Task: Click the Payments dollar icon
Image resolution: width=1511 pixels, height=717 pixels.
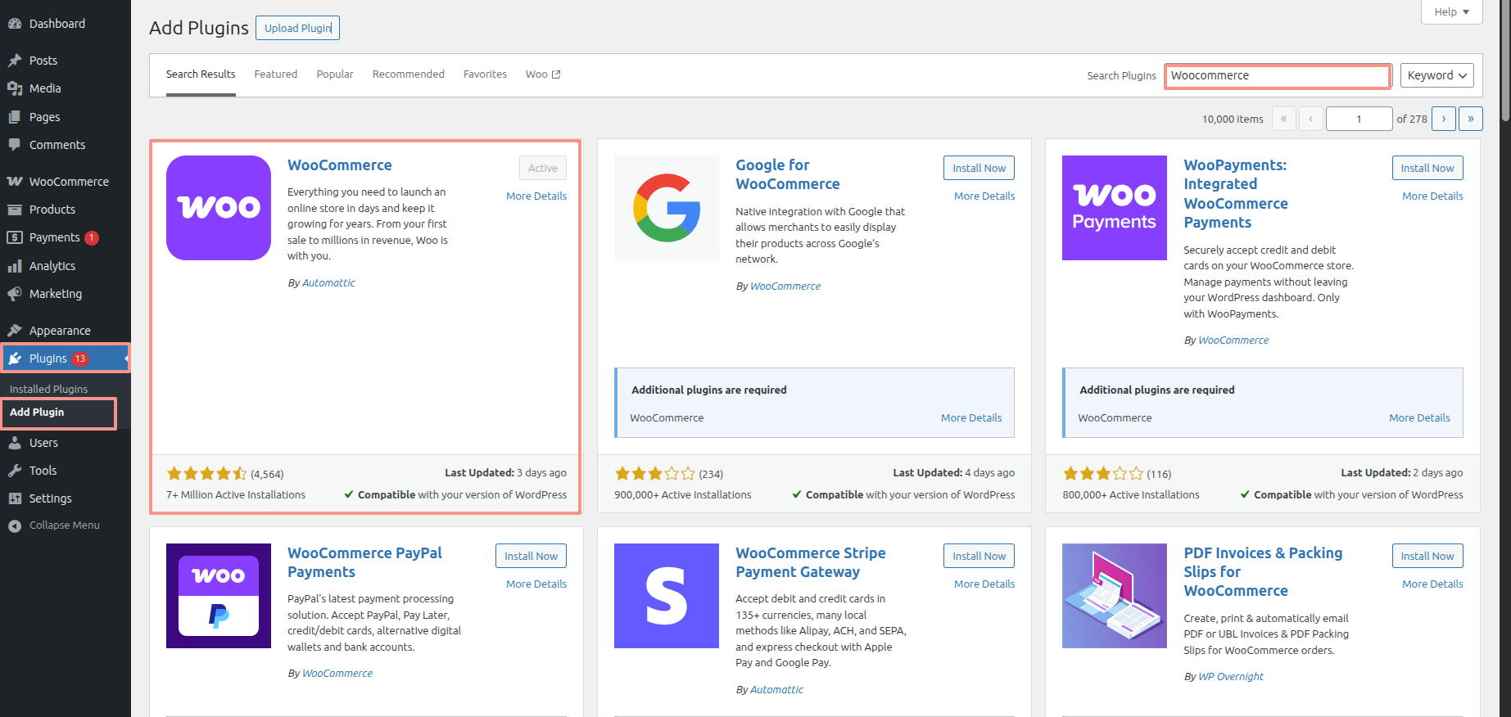Action: click(15, 237)
